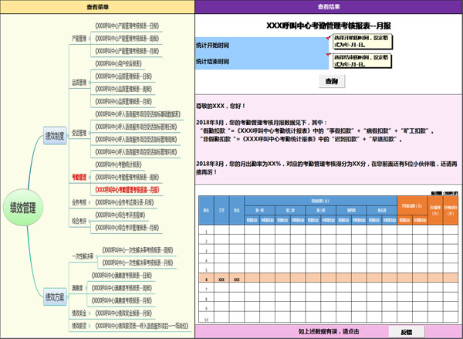The image size is (463, 339).
Task: Click the 查看菜单 header
Action: coord(97,7)
